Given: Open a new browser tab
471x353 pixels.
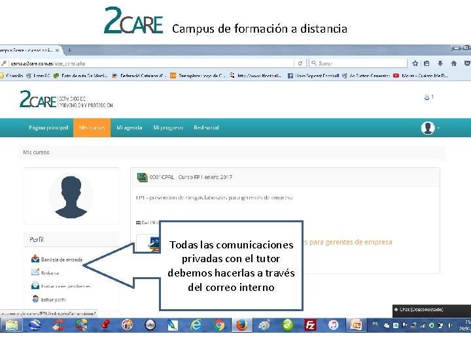Looking at the screenshot, I should 69,50.
